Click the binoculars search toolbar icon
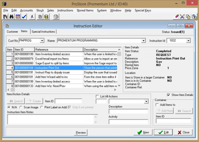Screen dimensions: 199x142 [11, 17]
